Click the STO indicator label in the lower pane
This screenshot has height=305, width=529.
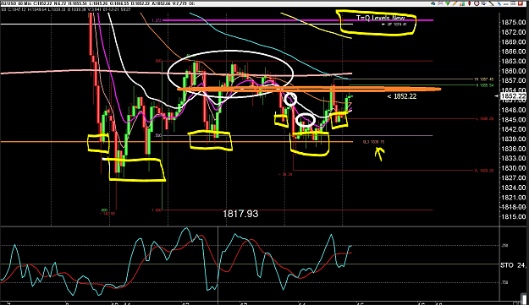(513, 265)
